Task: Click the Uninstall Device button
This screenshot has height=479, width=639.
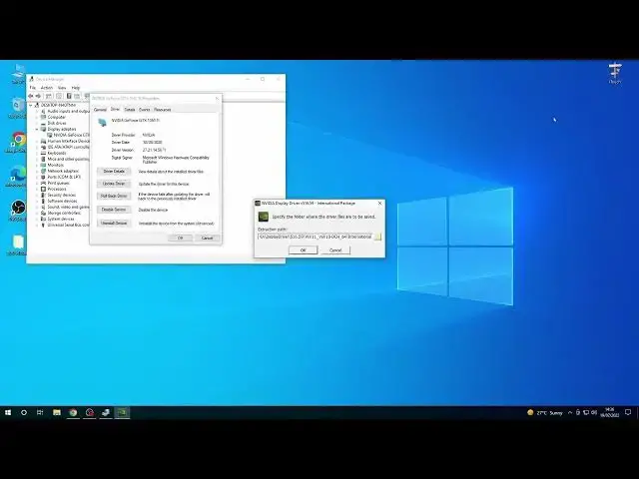Action: click(114, 224)
